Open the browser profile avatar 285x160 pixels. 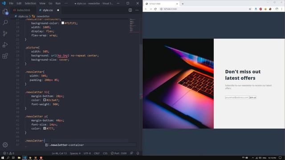tap(277, 9)
